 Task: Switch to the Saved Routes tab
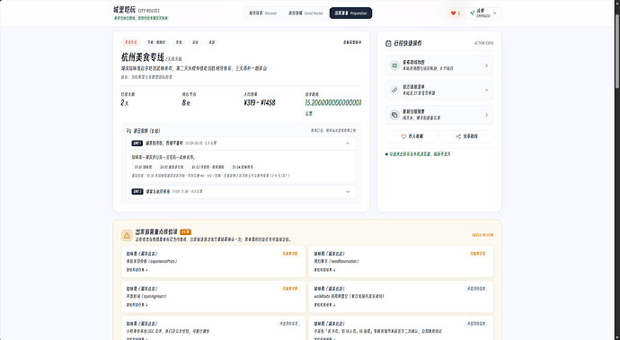point(306,13)
